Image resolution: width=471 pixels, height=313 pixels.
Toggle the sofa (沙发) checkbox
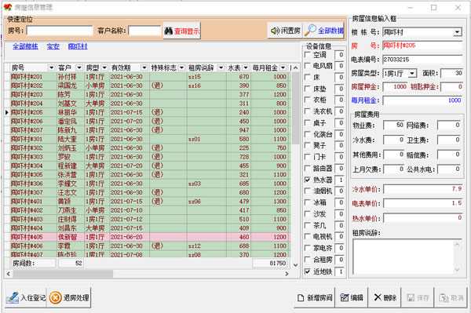point(307,213)
